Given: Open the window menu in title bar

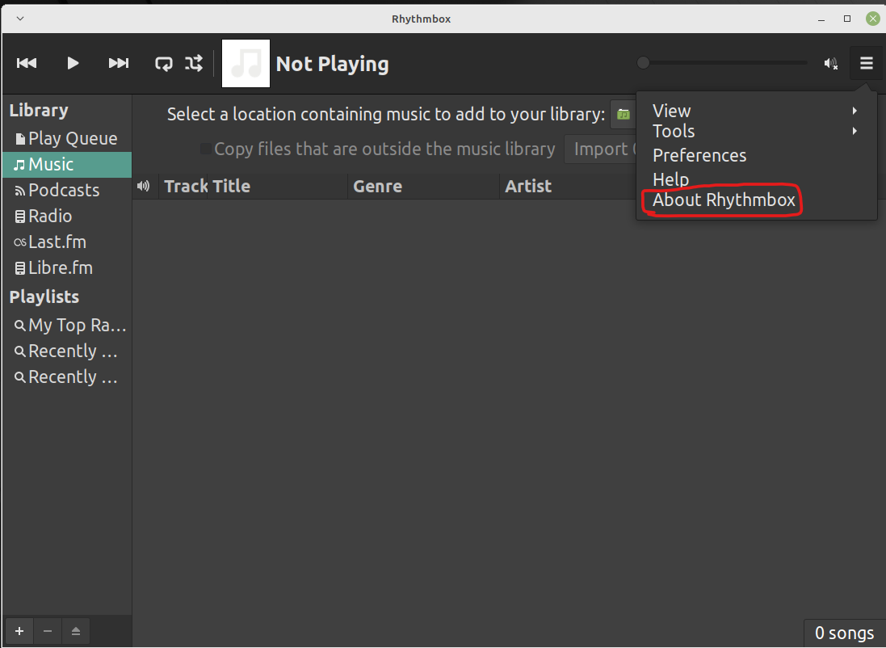Looking at the screenshot, I should (20, 19).
